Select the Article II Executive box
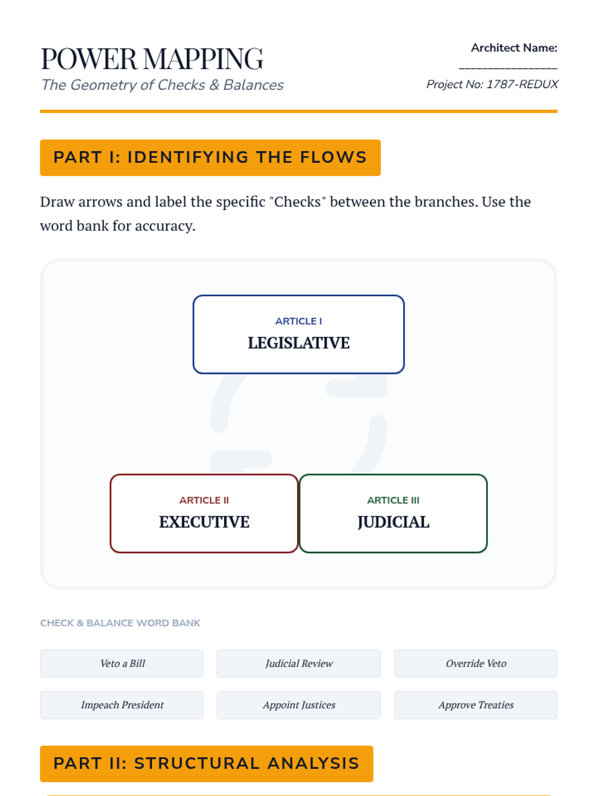 (204, 513)
